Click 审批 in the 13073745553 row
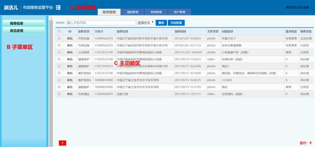This screenshot has height=147, width=315. [x=70, y=66]
